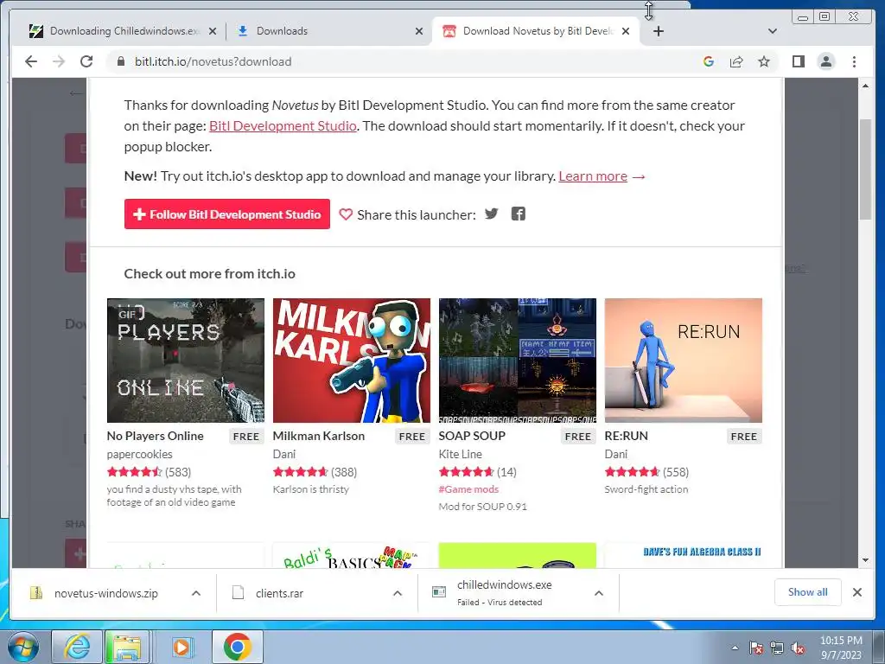885x664 pixels.
Task: Click the SOAP SOUP title link
Action: (x=472, y=436)
